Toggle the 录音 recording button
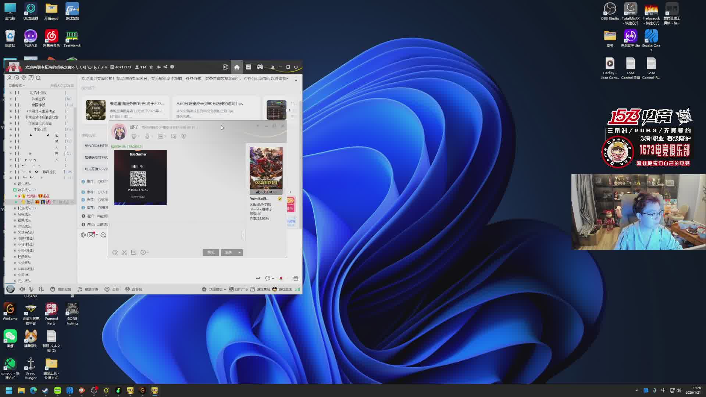Viewport: 706px width, 397px height. [112, 289]
